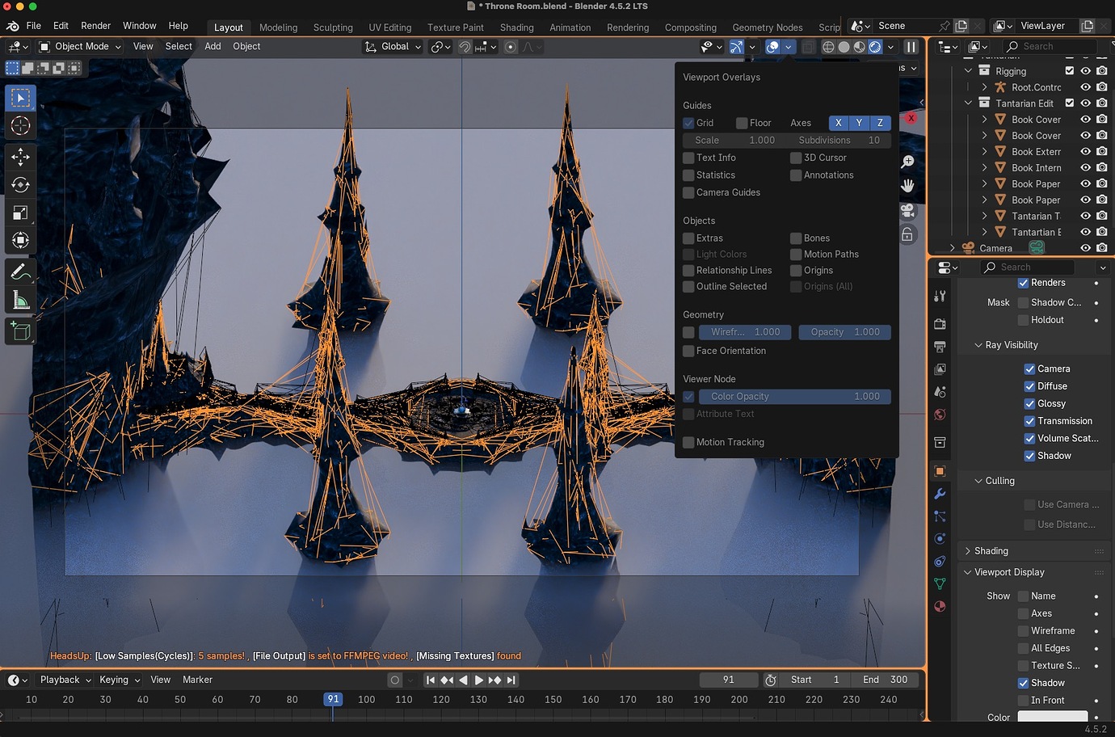1115x737 pixels.
Task: Open the Geometry Nodes workspace tab
Action: pyautogui.click(x=768, y=27)
